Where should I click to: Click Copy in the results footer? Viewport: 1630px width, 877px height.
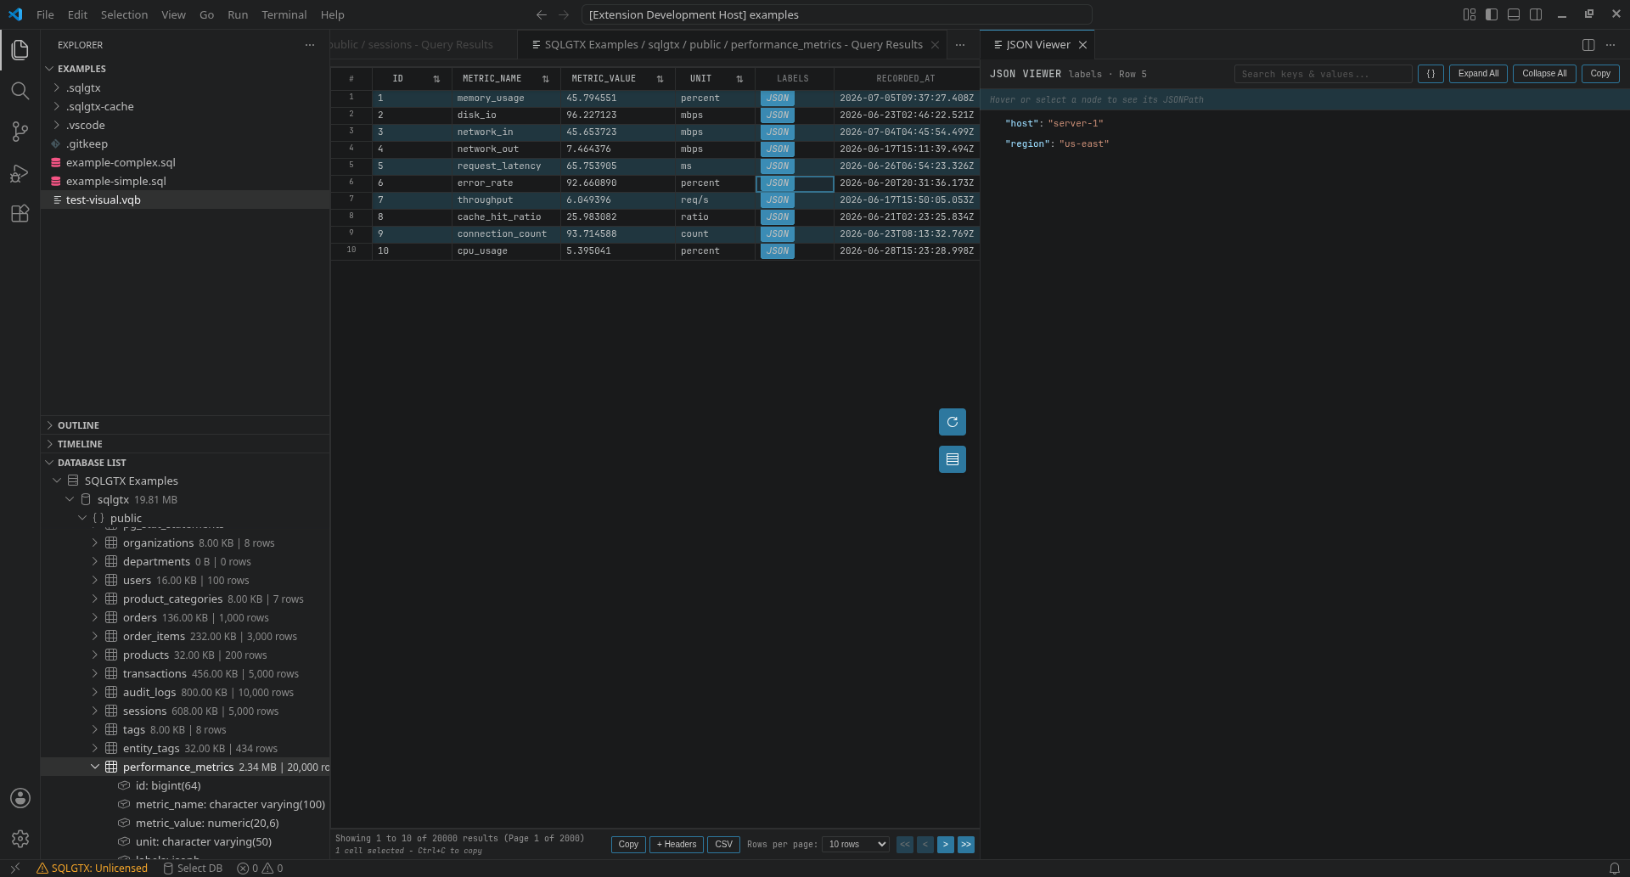tap(628, 845)
